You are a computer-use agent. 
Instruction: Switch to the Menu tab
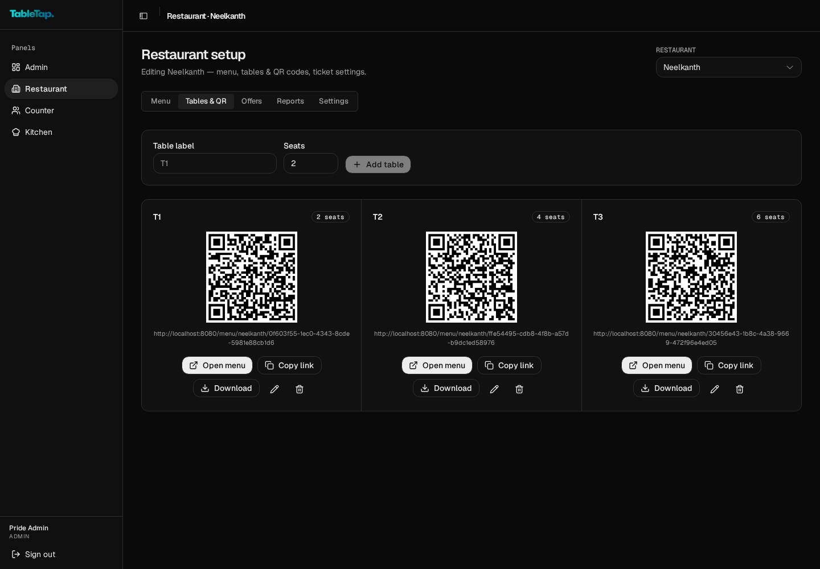click(x=161, y=101)
